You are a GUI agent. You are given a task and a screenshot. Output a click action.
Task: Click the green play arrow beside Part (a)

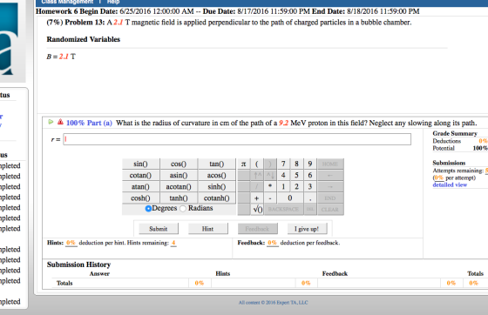[51, 122]
